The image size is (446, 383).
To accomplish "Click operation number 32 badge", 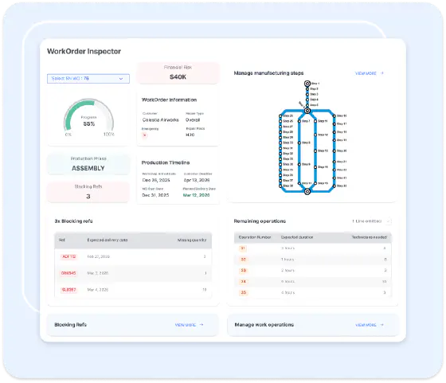I will [243, 260].
